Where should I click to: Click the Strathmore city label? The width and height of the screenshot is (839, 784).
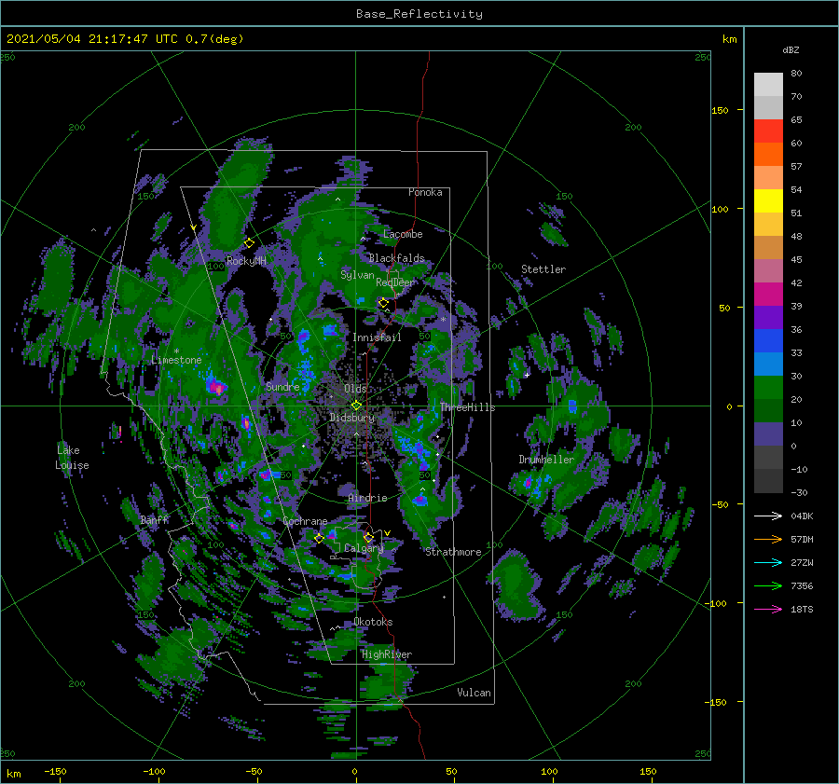pos(453,552)
